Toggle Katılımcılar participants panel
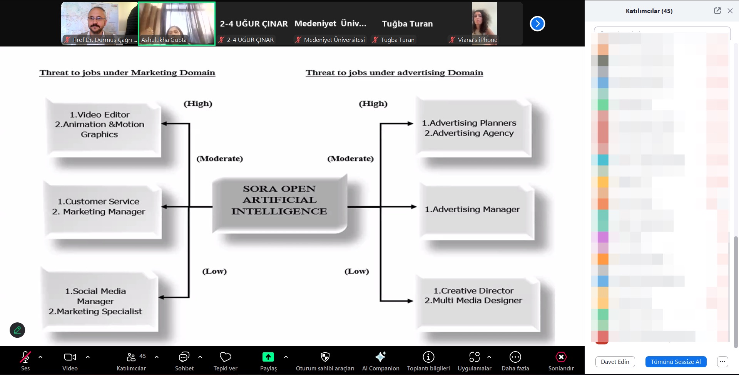This screenshot has width=739, height=375. (131, 361)
